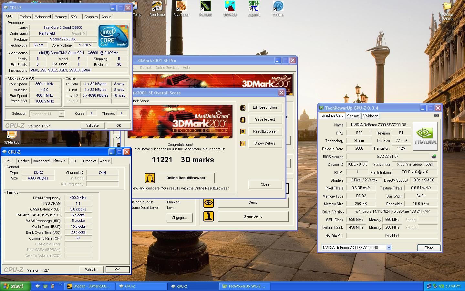Switch to Caches tab in upper CPU-Z
The image size is (465, 291).
(25, 17)
